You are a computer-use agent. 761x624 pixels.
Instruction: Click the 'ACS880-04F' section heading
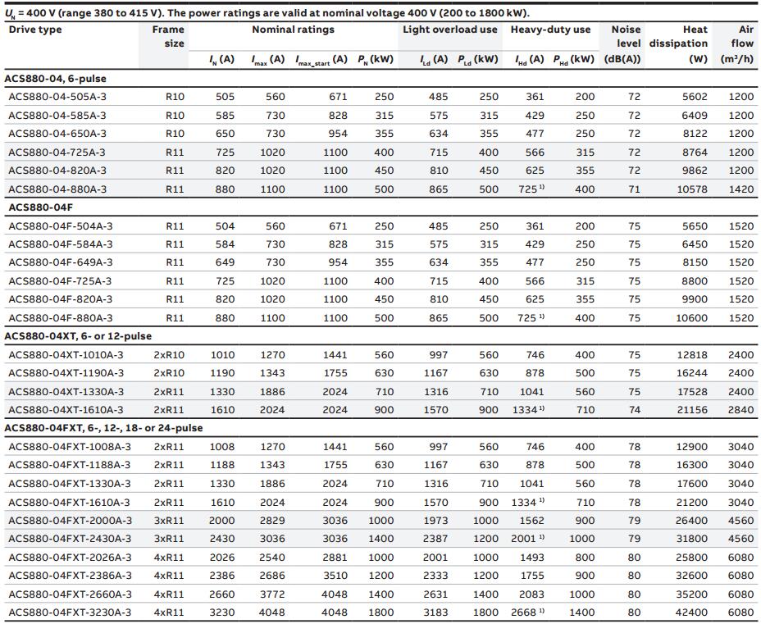[x=41, y=207]
